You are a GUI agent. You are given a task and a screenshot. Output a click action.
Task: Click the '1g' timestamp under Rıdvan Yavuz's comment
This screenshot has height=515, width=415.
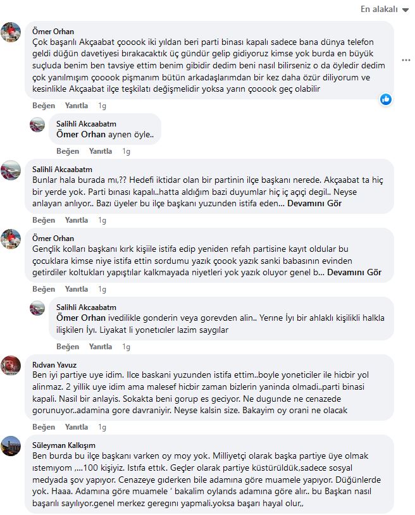[x=102, y=427]
